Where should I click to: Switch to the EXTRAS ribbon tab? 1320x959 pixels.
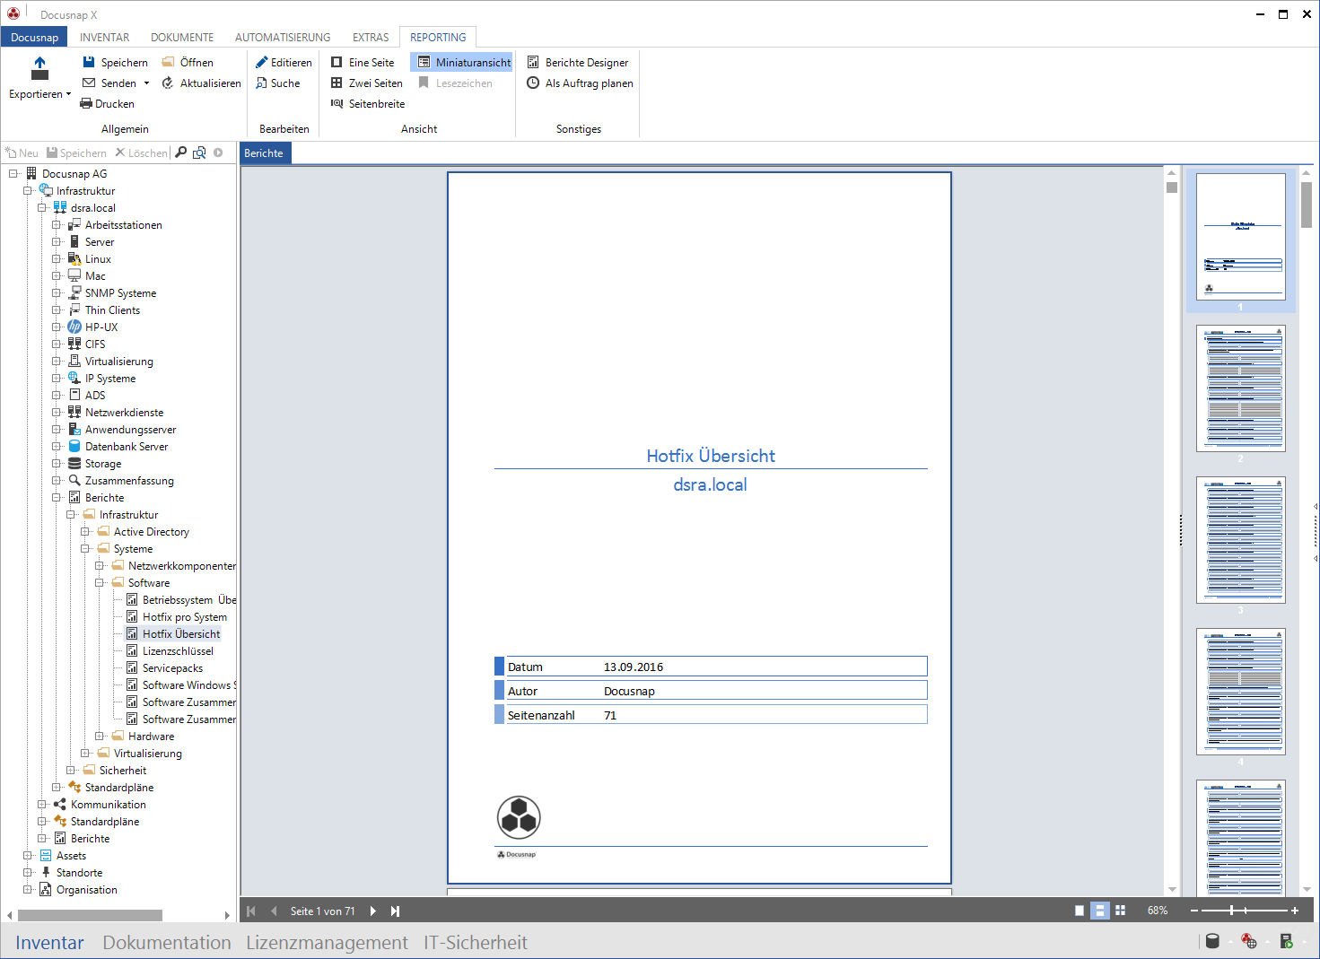coord(371,37)
